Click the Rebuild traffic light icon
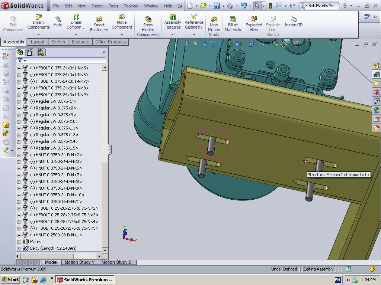The height and width of the screenshot is (285, 381). [270, 6]
